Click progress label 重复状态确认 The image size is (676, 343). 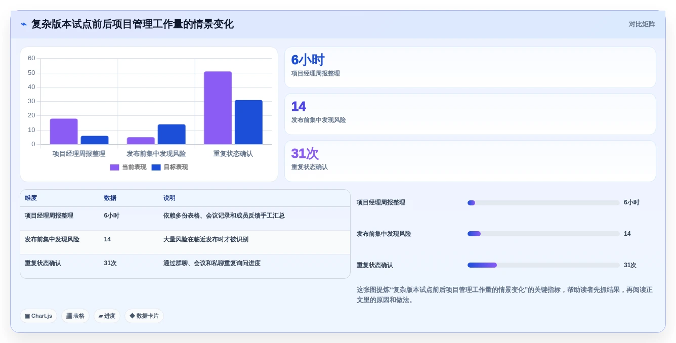pyautogui.click(x=375, y=265)
